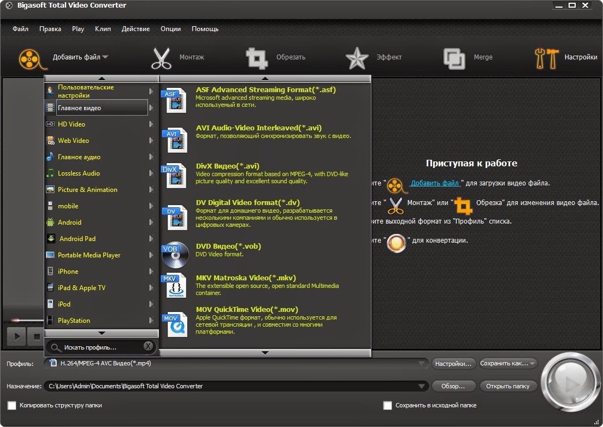
Task: Open the Опции menu
Action: (171, 29)
